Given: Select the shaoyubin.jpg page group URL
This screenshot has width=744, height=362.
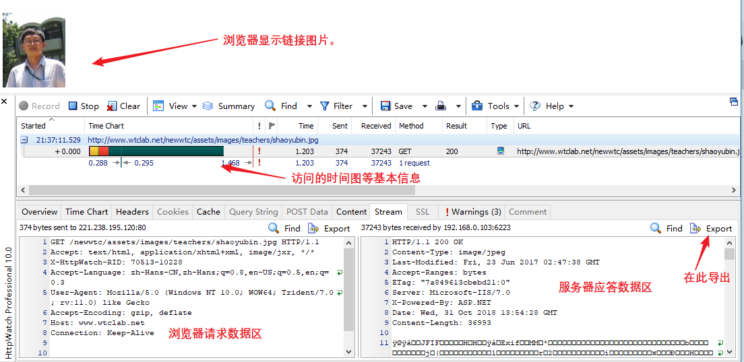Looking at the screenshot, I should [203, 140].
